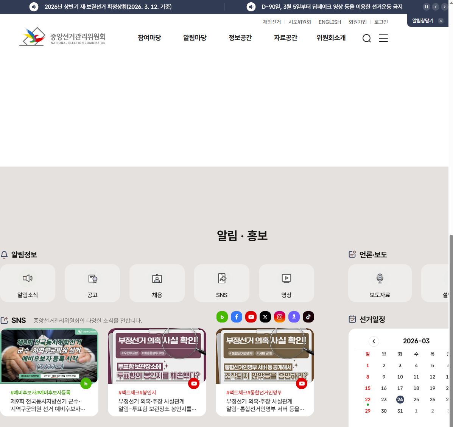Show previous notice in top ticker

tap(435, 7)
